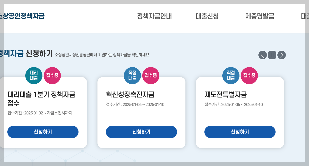Click 신청하기 for 재도전특별자금
309x166 pixels.
point(240,132)
